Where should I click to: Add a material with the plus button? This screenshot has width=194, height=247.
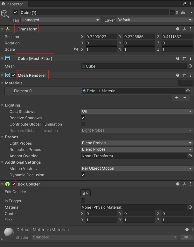coord(177,98)
